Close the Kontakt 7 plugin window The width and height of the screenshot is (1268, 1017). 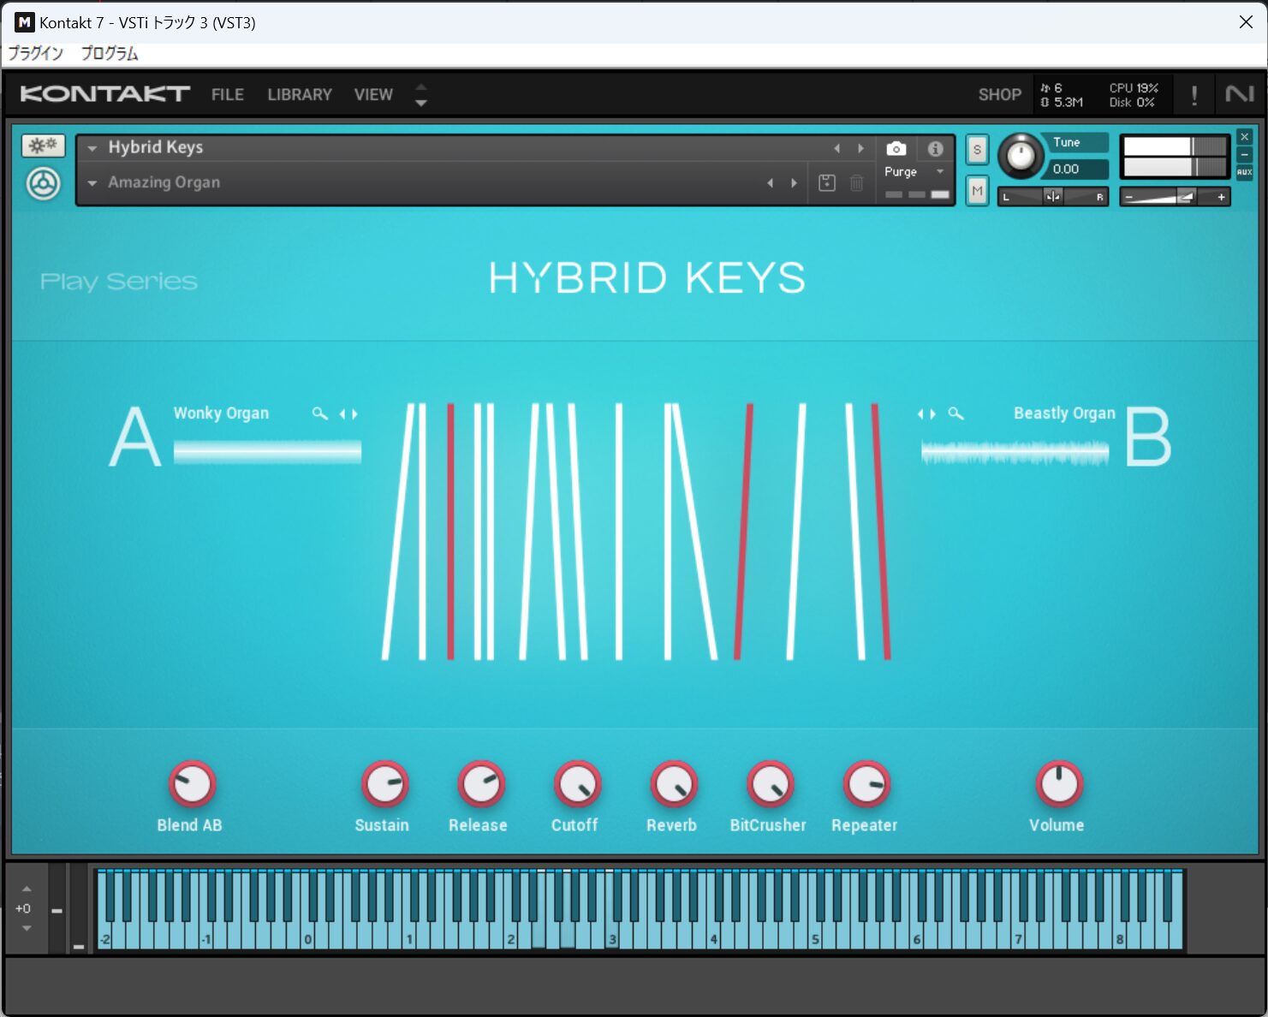pyautogui.click(x=1246, y=22)
